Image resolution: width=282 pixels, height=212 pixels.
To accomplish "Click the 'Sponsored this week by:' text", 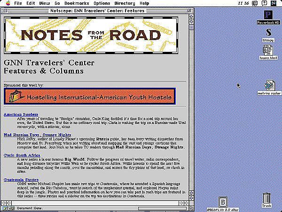I will click(x=23, y=85).
